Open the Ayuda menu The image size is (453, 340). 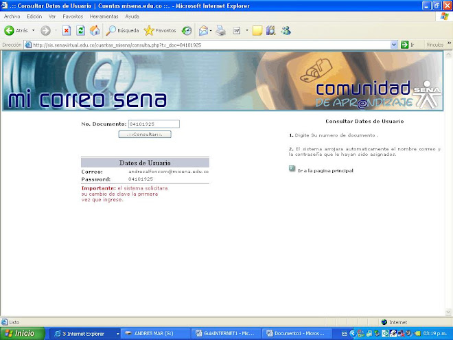(132, 16)
